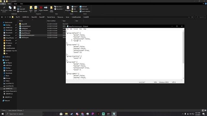Click Select all in the ribbon
Image resolution: width=207 pixels, height=116 pixels.
point(83,6)
